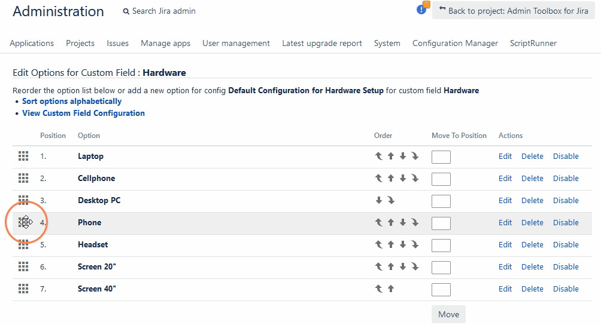
Task: Move Screen 40" option up one position
Action: 391,289
